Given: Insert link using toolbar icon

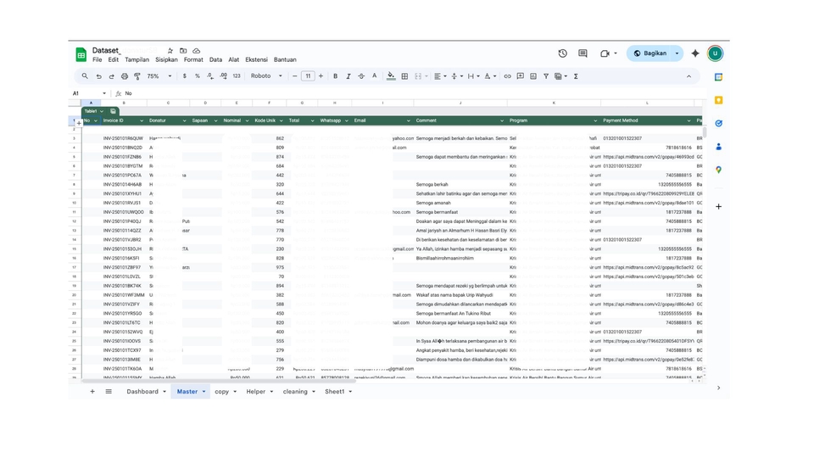Looking at the screenshot, I should point(507,76).
